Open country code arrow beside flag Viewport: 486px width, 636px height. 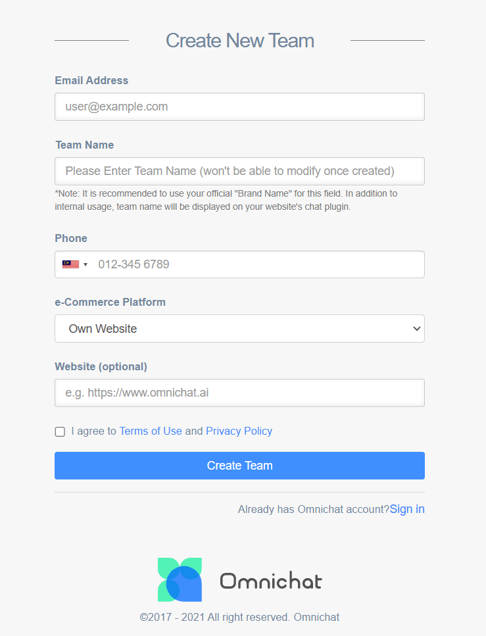(x=85, y=264)
